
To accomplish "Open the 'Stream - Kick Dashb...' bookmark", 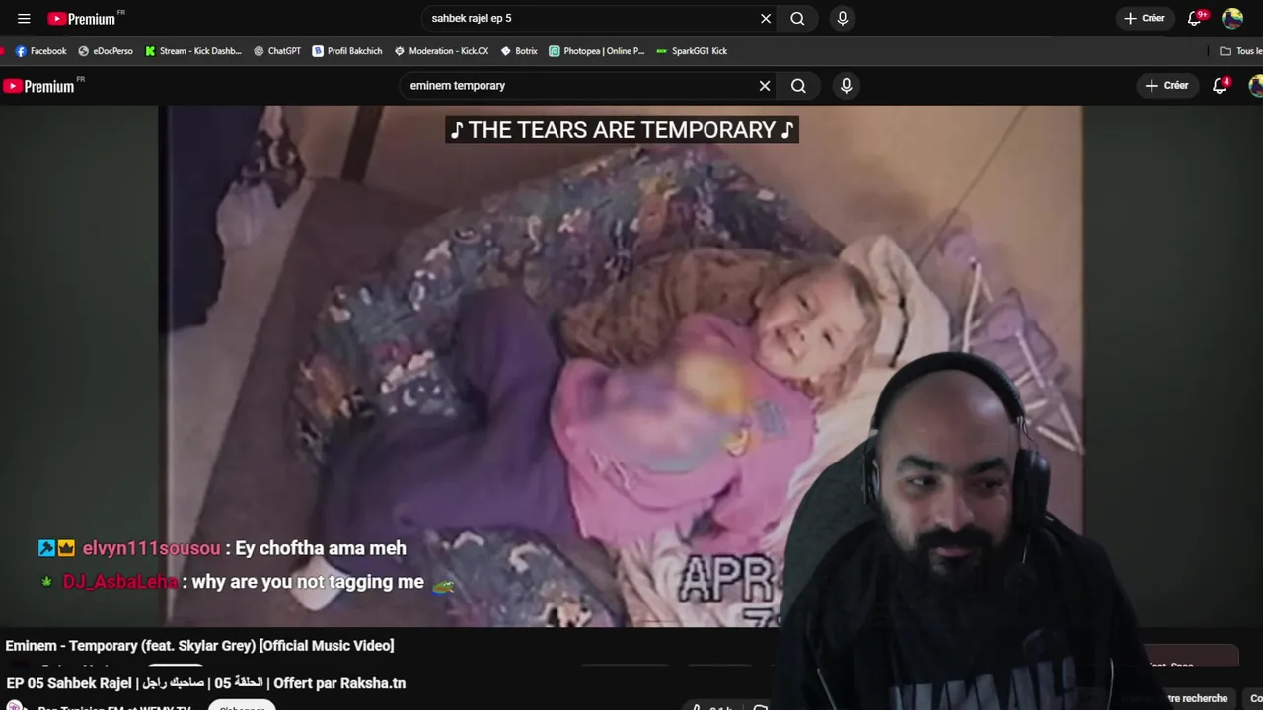I will click(x=192, y=51).
